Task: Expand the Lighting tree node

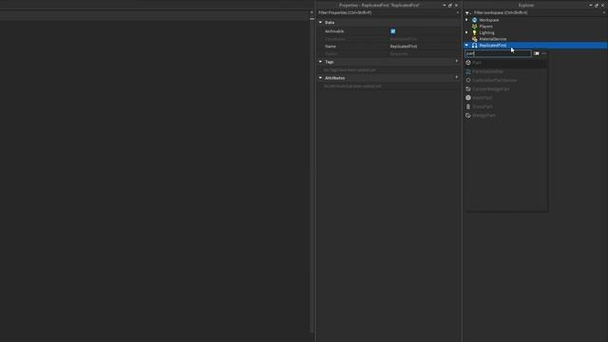Action: [x=466, y=32]
